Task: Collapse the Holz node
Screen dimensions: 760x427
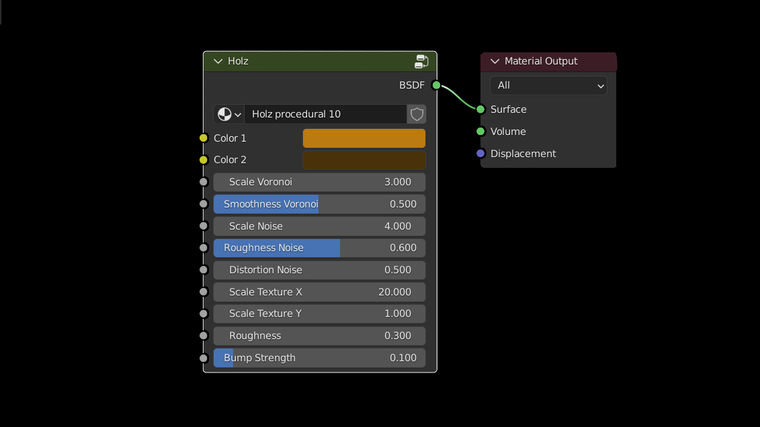Action: (x=218, y=61)
